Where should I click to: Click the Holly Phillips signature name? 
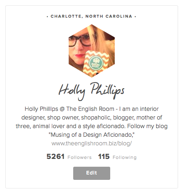pos(92,91)
